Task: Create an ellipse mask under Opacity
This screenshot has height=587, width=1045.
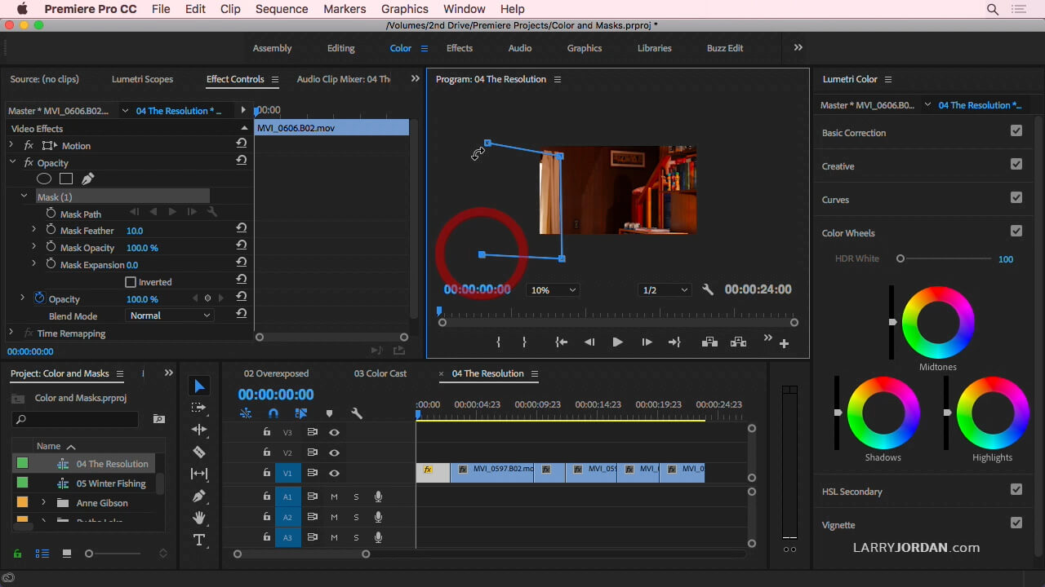Action: pos(44,179)
